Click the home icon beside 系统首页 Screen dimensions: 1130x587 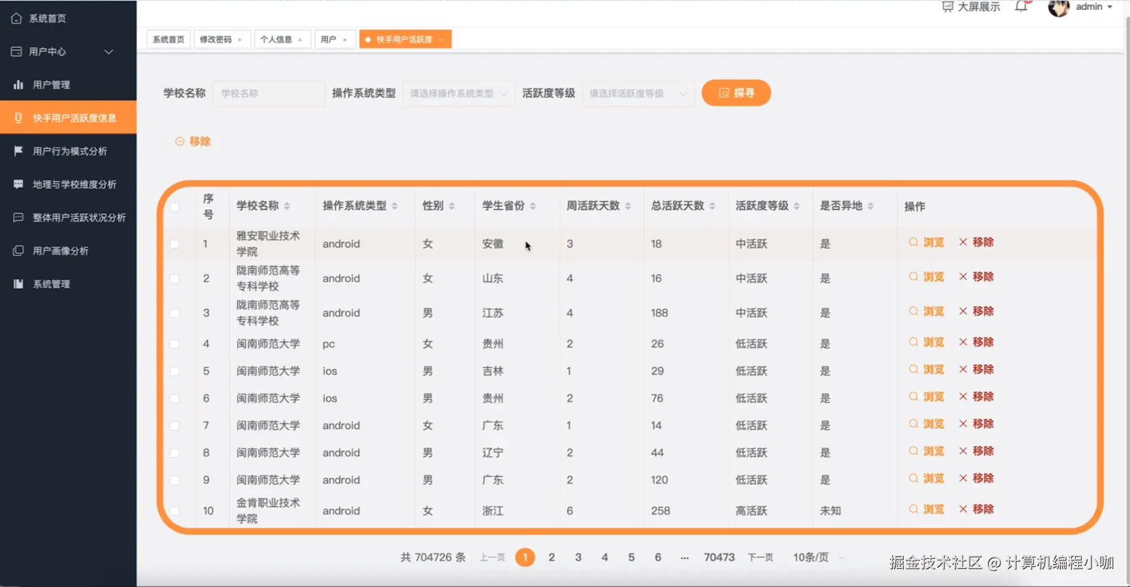coord(16,18)
